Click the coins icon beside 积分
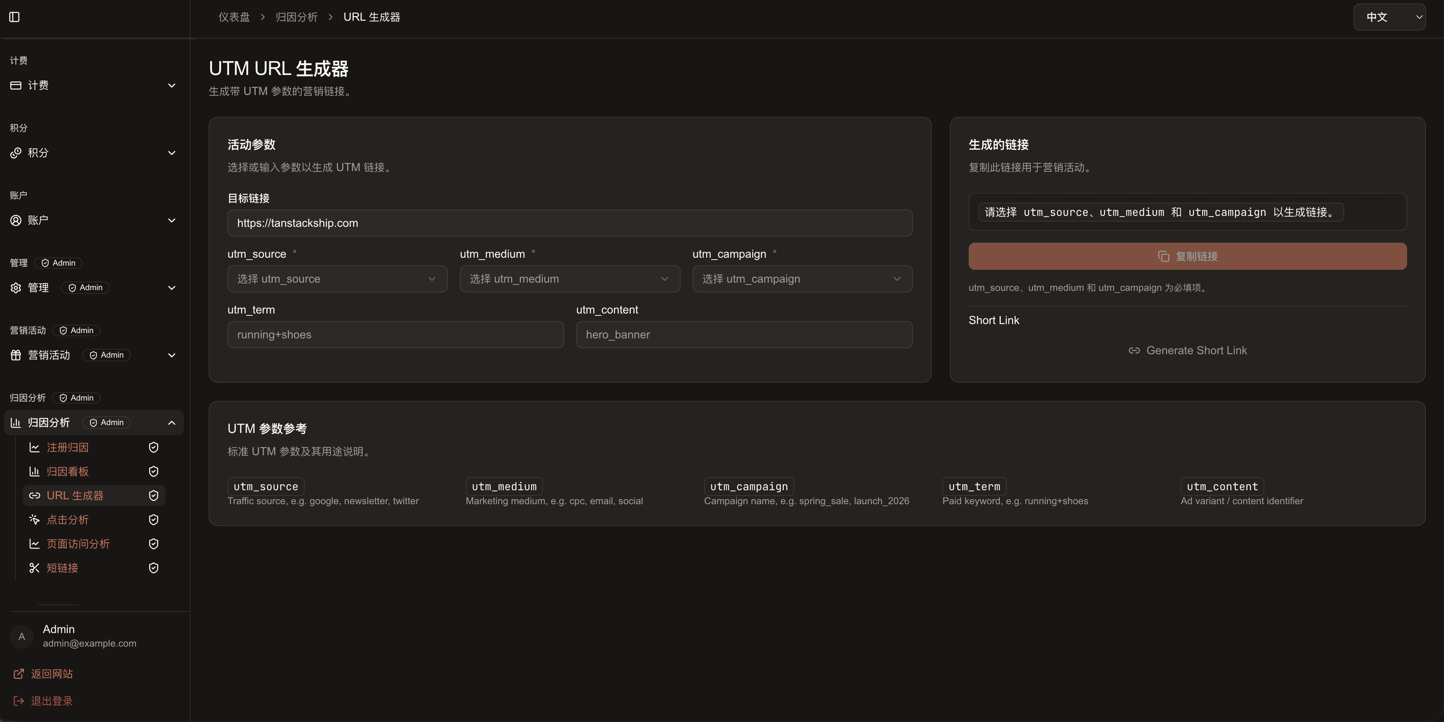 click(16, 153)
